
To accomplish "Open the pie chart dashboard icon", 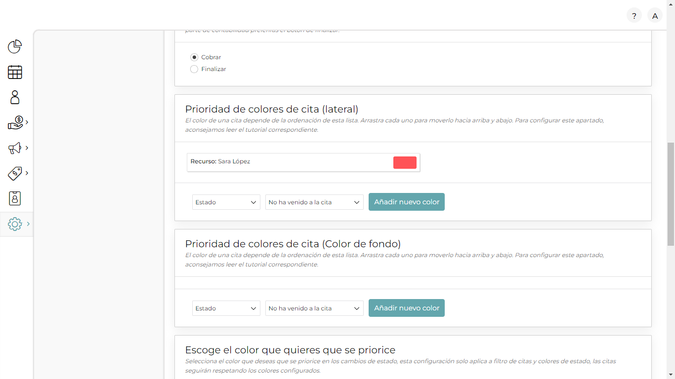I will tap(15, 46).
